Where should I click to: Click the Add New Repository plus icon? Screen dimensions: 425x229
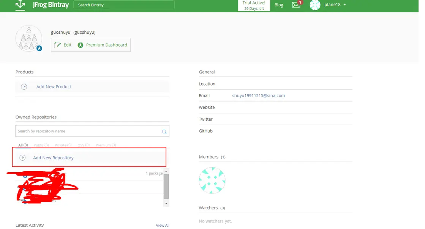[22, 158]
